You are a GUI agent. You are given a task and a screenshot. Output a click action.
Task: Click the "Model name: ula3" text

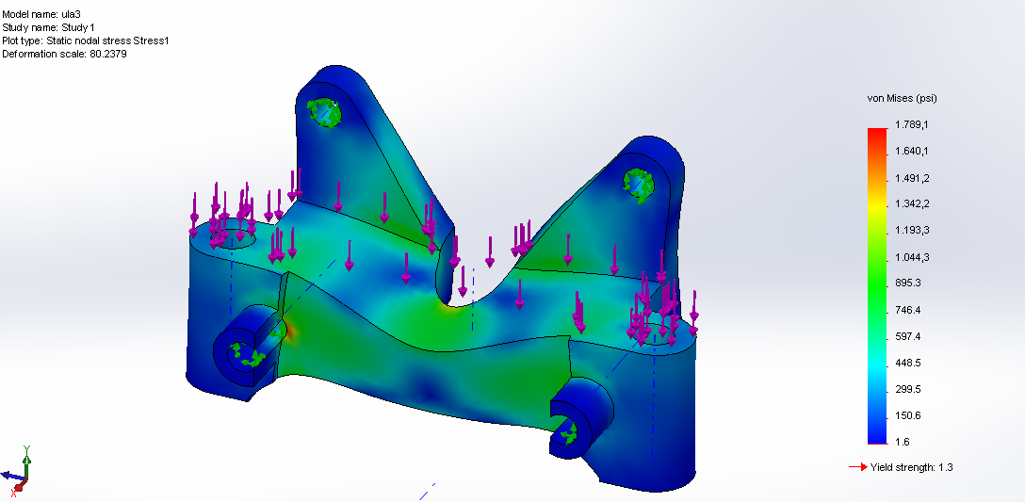pos(41,14)
